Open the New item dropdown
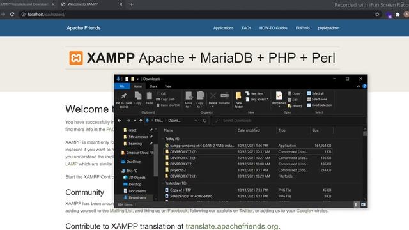Image resolution: width=409 pixels, height=230 pixels. [x=256, y=93]
